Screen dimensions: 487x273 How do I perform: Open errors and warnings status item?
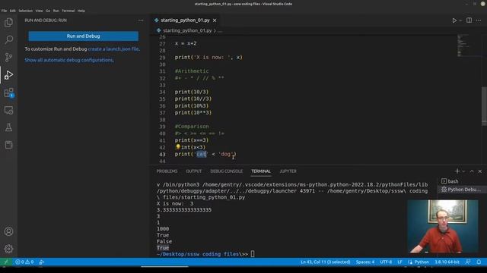point(24,262)
